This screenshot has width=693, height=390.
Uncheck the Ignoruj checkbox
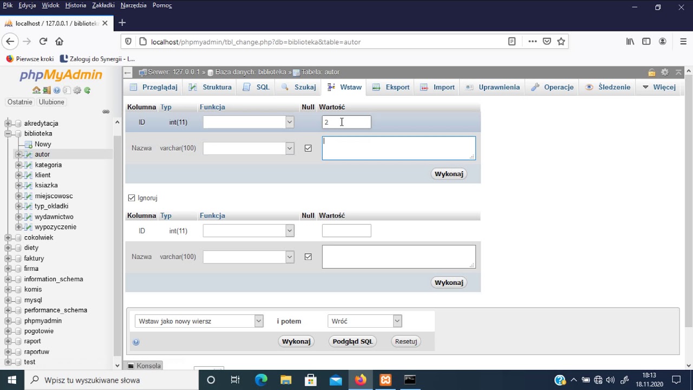pos(132,198)
